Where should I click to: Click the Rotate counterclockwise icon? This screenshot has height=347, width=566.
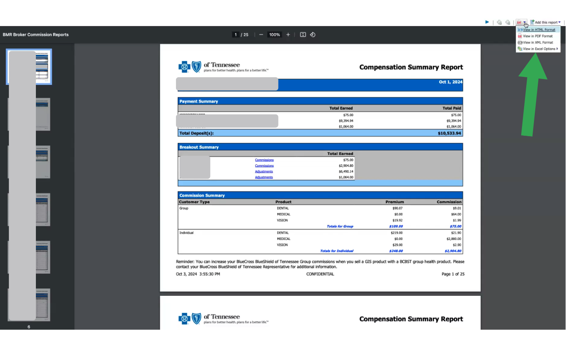tap(313, 35)
